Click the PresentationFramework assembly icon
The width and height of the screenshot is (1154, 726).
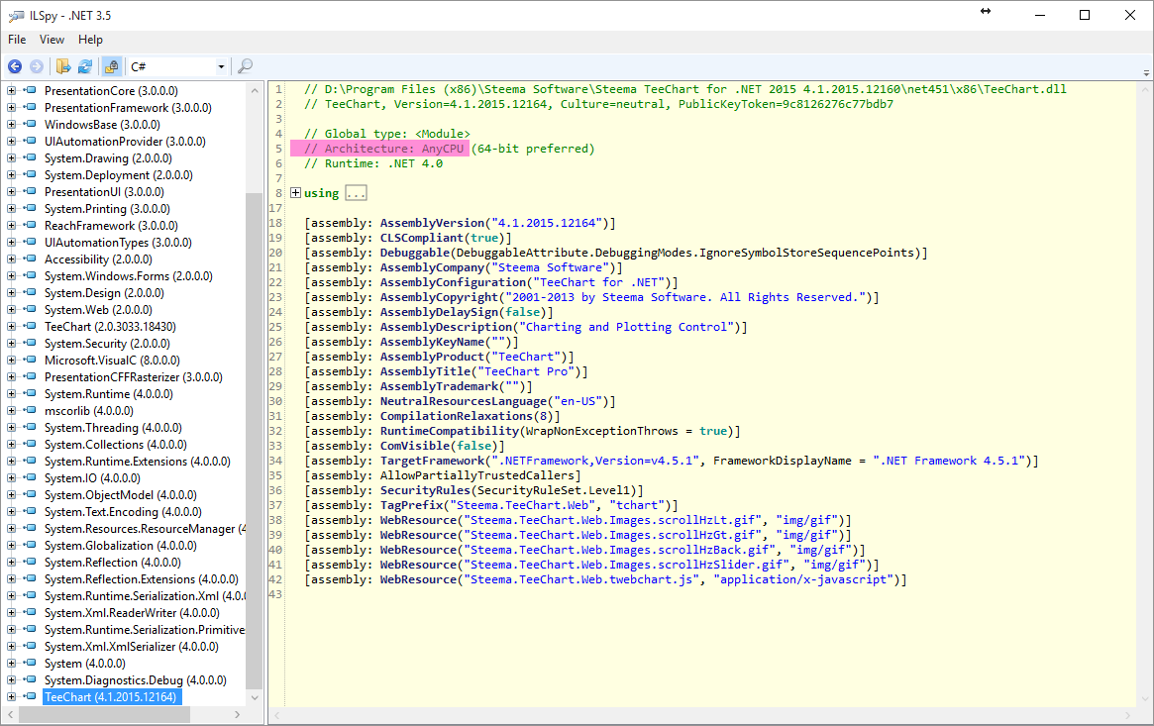coord(30,107)
